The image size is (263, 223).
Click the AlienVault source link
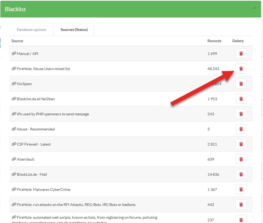26,159
